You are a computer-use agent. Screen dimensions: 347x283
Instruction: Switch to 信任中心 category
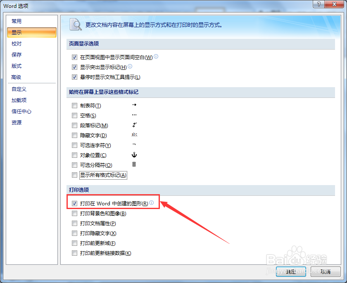pos(32,111)
